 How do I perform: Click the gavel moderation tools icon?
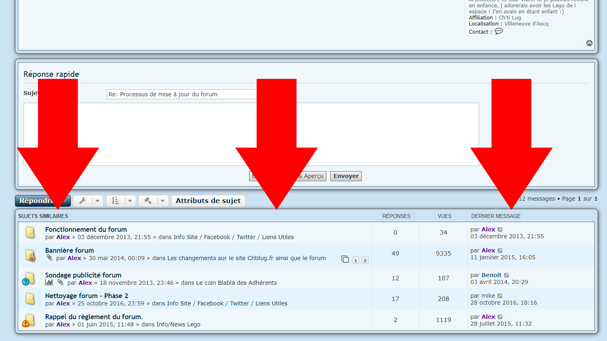coord(148,201)
